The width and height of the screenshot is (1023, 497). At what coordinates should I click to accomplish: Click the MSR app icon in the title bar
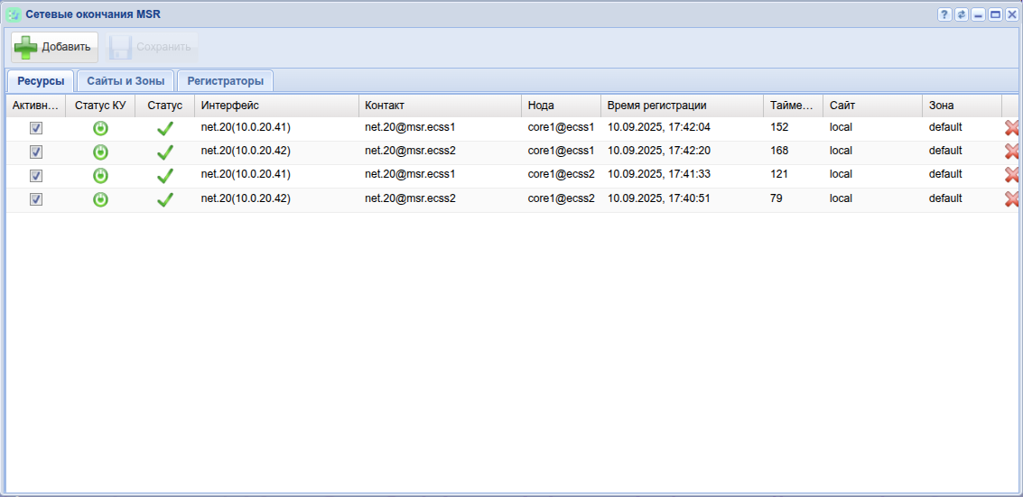point(14,14)
